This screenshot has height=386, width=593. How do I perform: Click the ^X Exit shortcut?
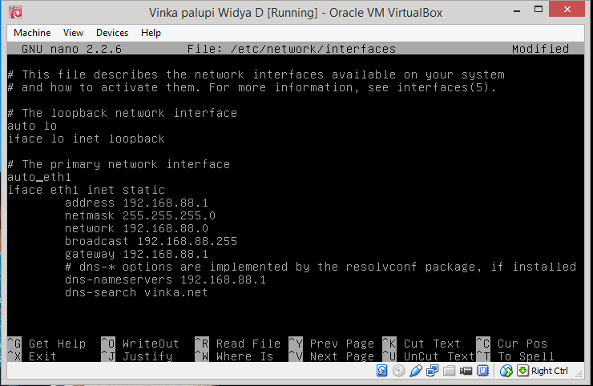coord(32,356)
